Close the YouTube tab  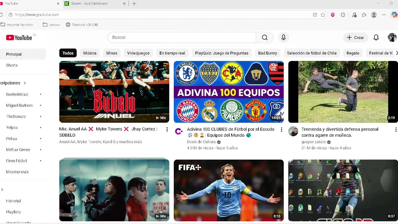tap(58, 4)
